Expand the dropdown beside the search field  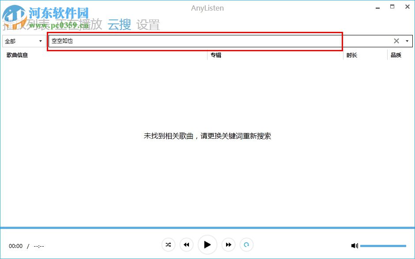407,41
